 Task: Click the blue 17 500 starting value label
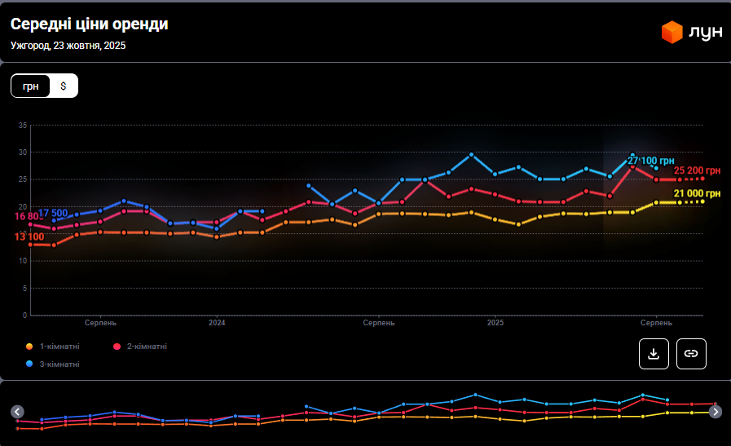pyautogui.click(x=53, y=213)
